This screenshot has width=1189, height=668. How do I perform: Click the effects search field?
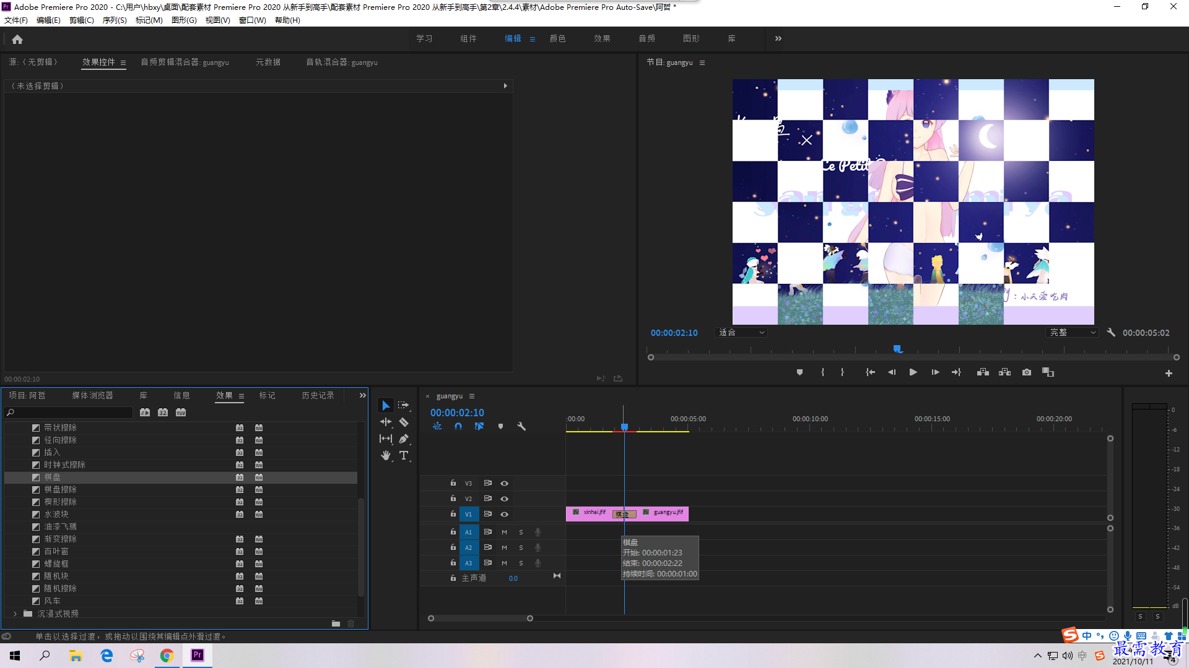[69, 413]
